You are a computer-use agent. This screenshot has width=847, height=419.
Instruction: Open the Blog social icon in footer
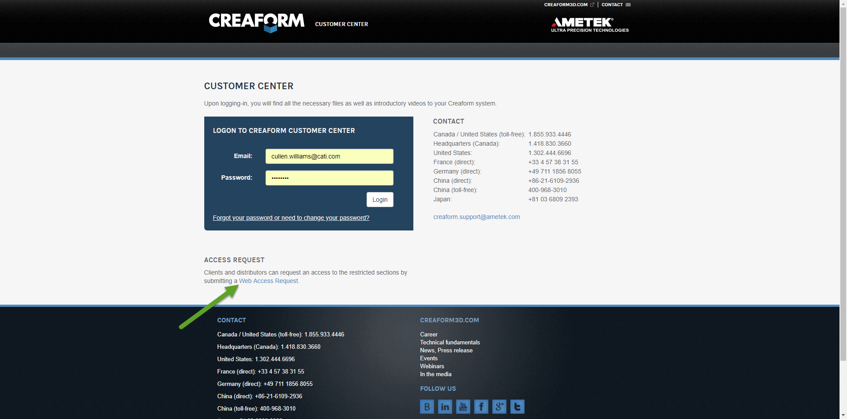click(x=427, y=407)
